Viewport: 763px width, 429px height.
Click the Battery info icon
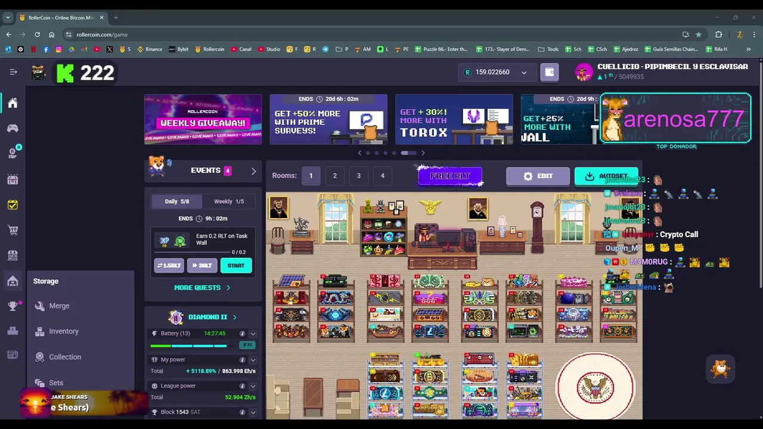[x=242, y=334]
